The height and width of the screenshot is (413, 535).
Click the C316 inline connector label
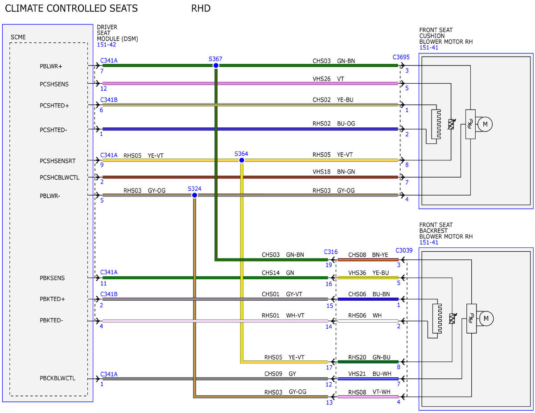point(331,252)
